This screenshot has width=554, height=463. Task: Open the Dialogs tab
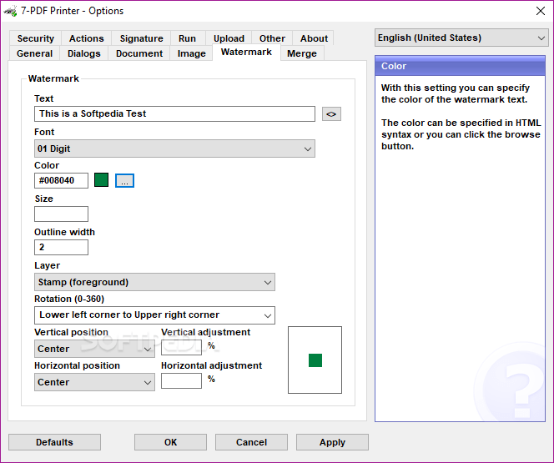click(84, 53)
